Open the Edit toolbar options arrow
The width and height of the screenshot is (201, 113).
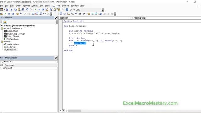tap(115, 14)
